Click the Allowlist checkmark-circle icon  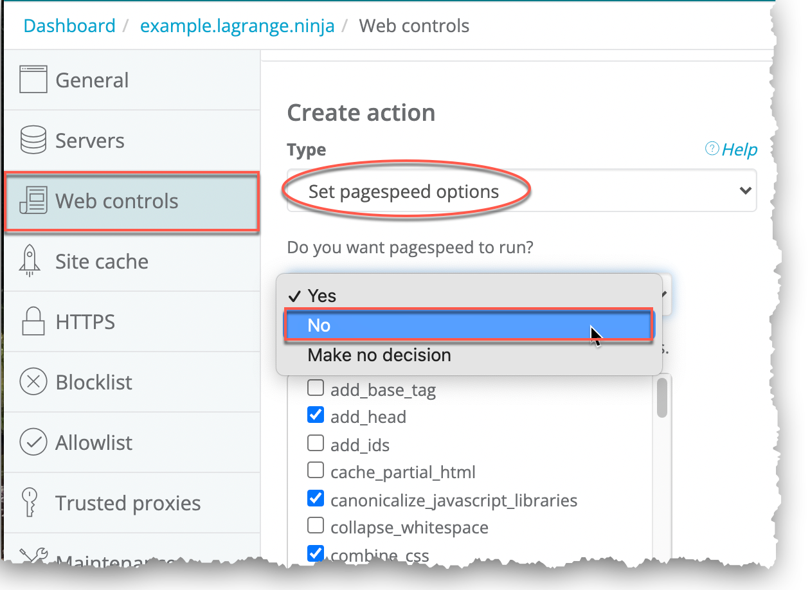click(x=33, y=443)
